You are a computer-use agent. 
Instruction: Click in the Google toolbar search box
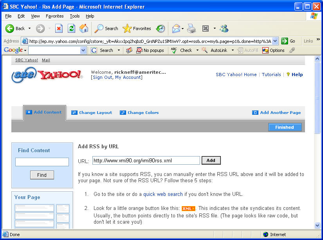(54, 50)
